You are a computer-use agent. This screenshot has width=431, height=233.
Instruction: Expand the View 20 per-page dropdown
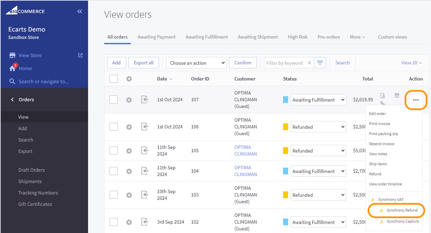411,63
